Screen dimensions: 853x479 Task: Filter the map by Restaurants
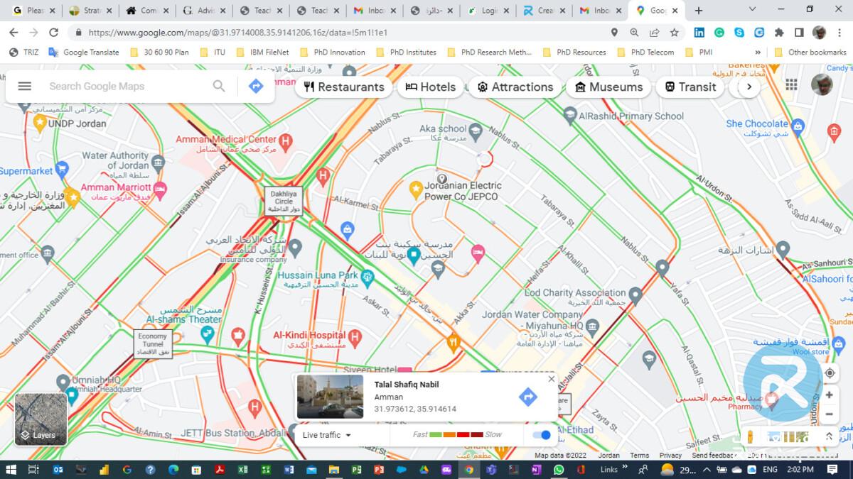tap(344, 87)
